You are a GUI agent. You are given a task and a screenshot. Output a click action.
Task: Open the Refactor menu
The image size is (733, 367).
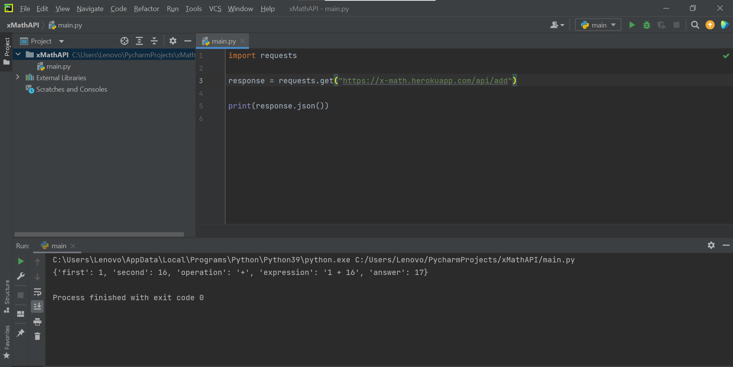pos(146,8)
